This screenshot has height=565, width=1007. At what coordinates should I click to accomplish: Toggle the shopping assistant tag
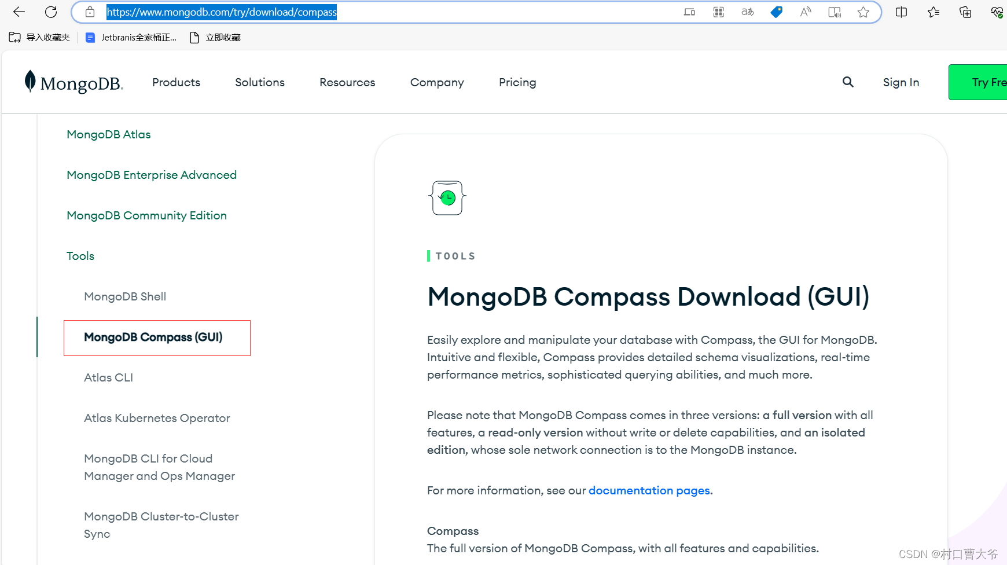[776, 12]
